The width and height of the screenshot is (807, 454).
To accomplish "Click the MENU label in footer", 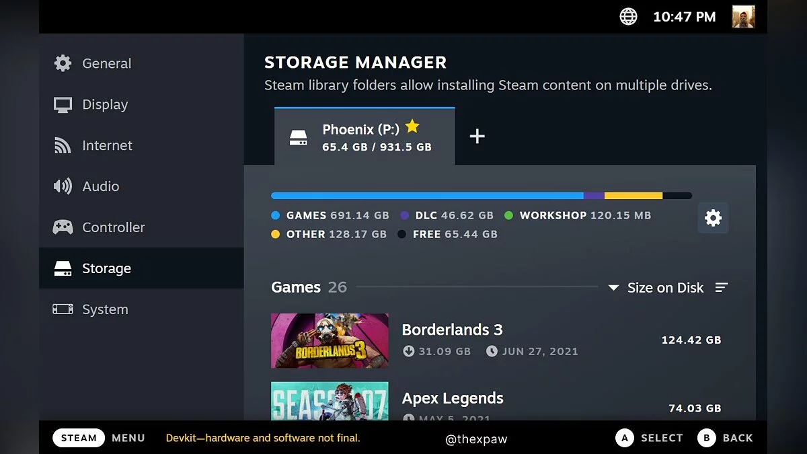I will (128, 438).
